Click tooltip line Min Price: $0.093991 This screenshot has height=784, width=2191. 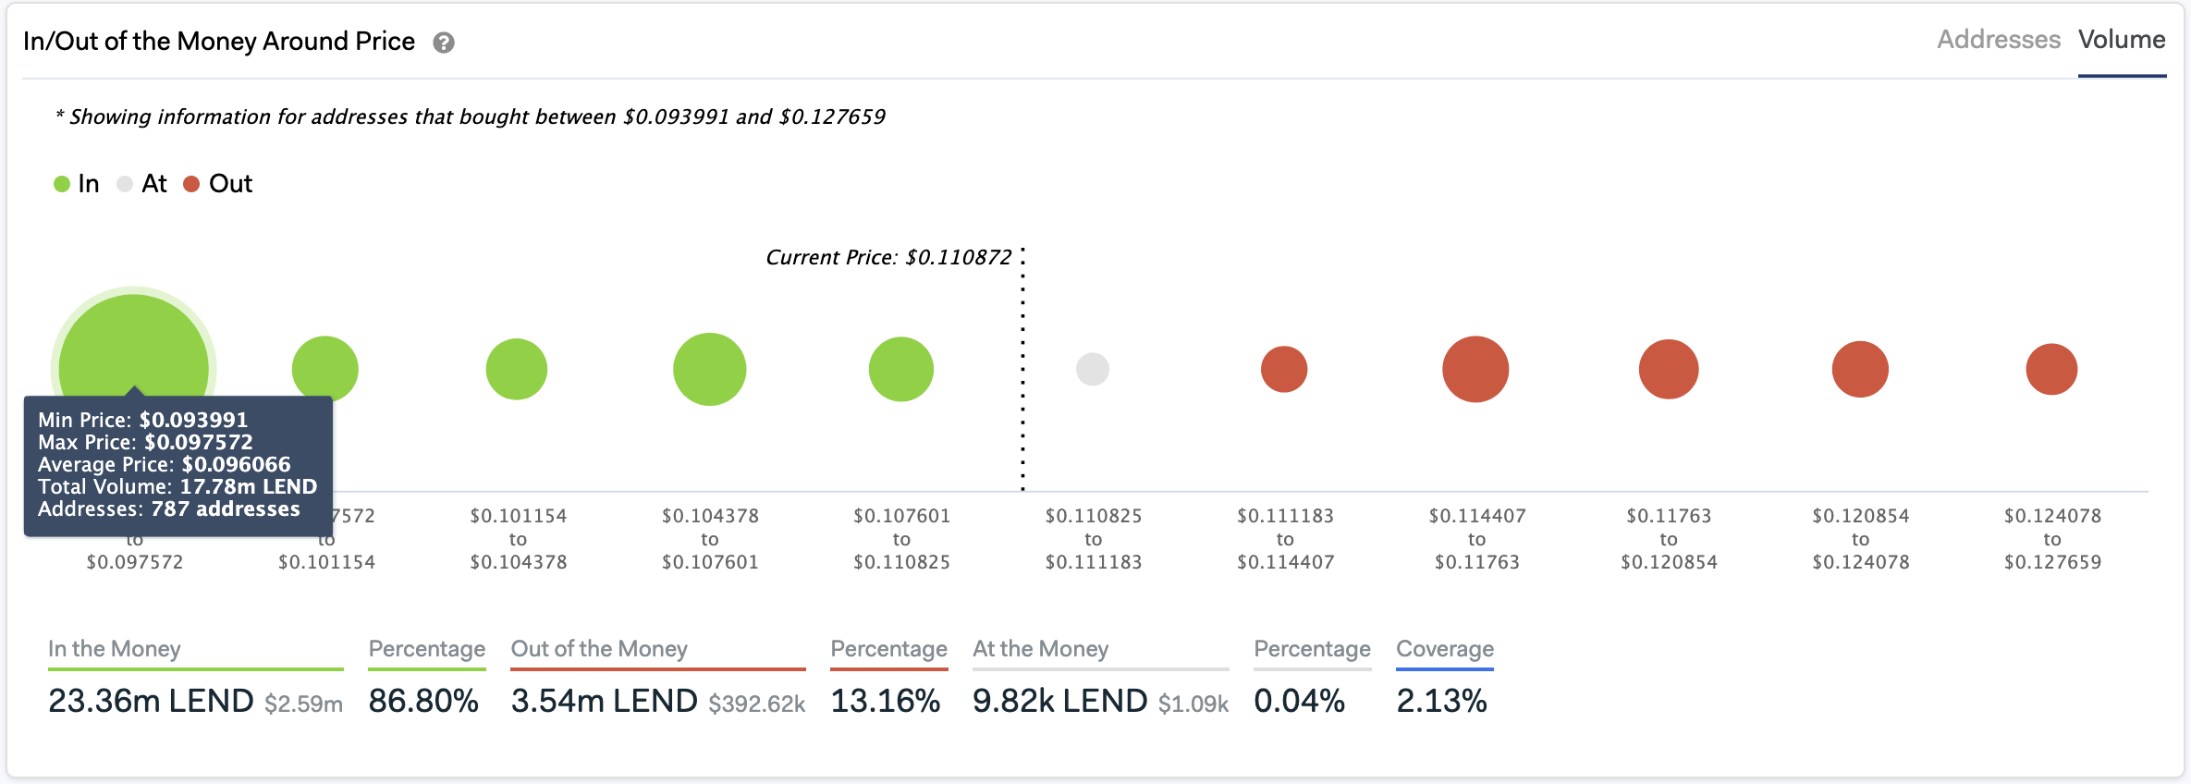[x=143, y=420]
